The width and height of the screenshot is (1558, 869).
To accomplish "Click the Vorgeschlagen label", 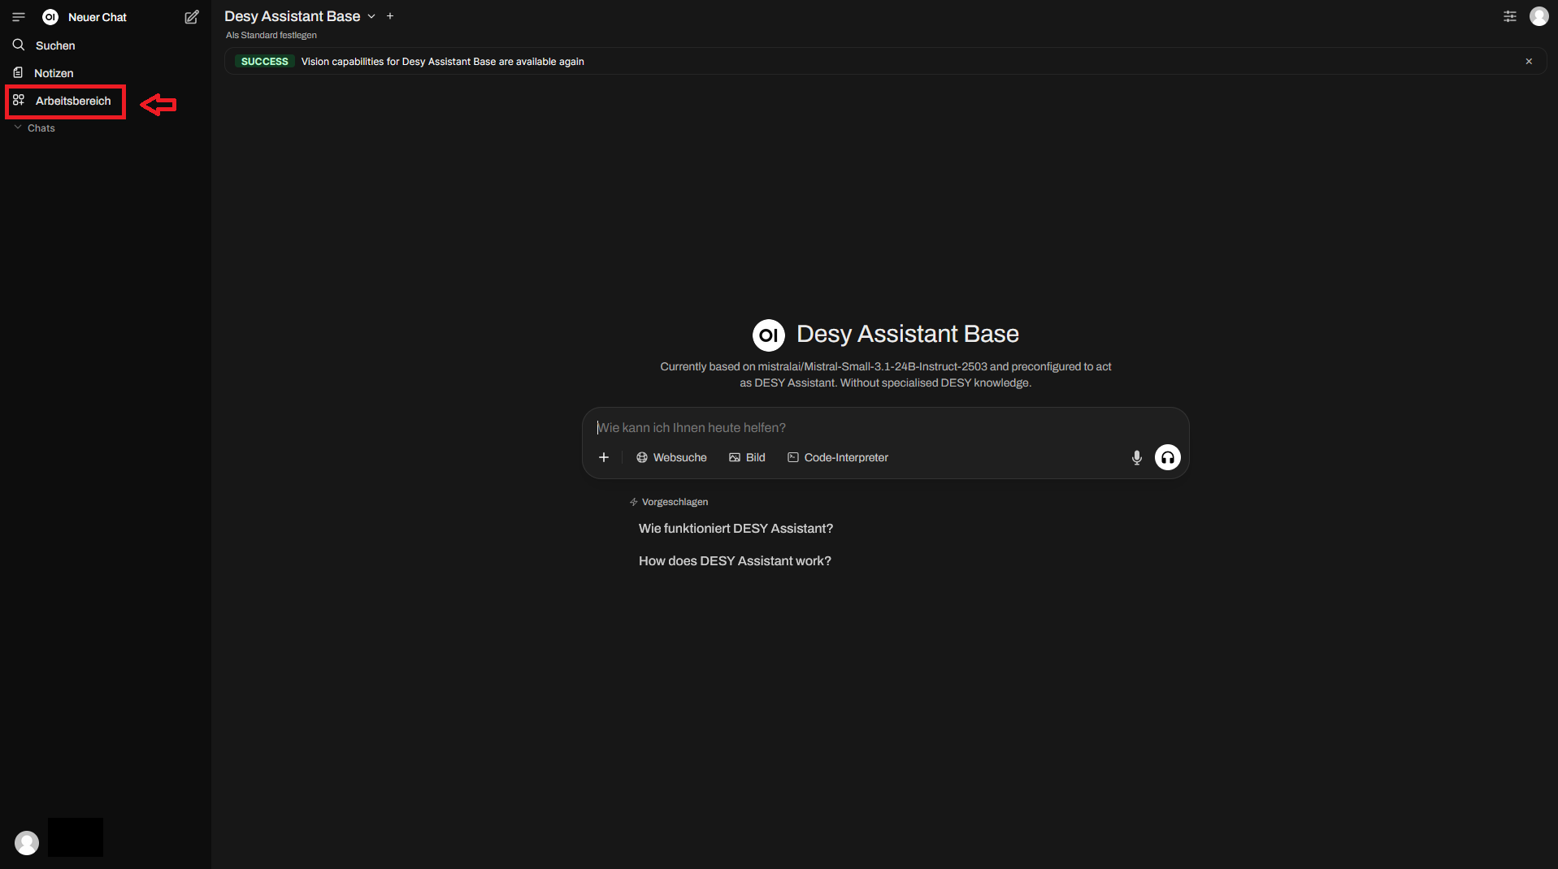I will 675,502.
